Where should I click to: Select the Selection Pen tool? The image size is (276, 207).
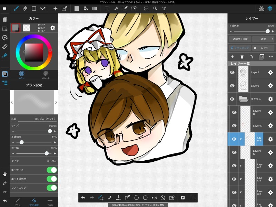pos(125,8)
